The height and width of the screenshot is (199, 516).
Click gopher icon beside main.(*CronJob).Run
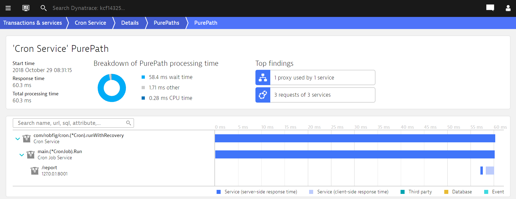pyautogui.click(x=30, y=155)
